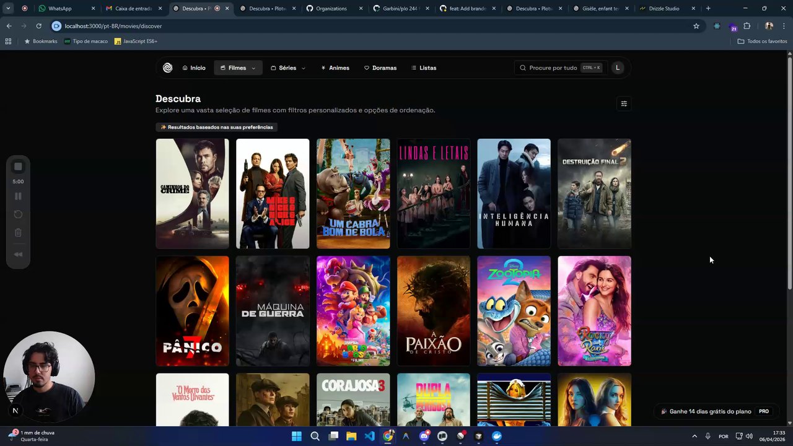Open the Pânico 7 movie poster

pos(192,311)
